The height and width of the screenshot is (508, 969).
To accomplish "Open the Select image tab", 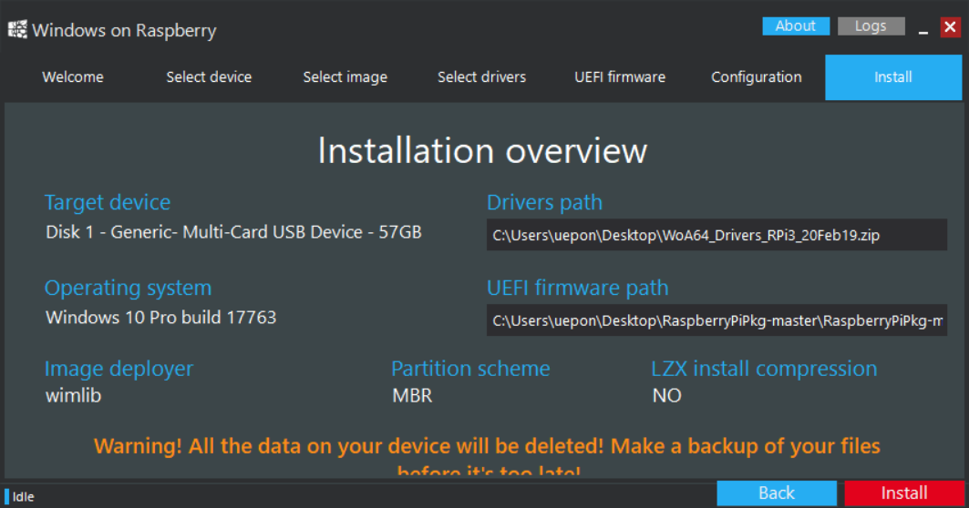I will tap(345, 77).
